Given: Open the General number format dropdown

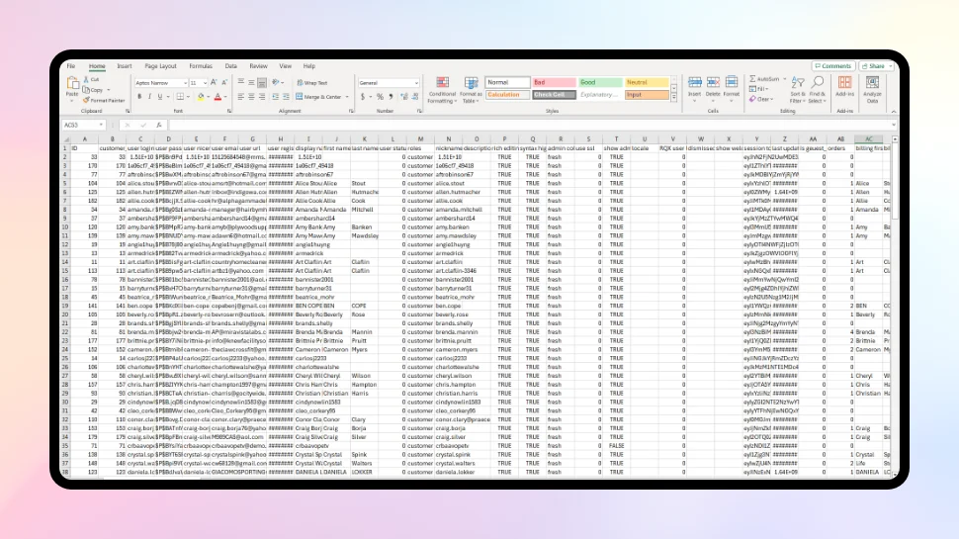Looking at the screenshot, I should (416, 83).
